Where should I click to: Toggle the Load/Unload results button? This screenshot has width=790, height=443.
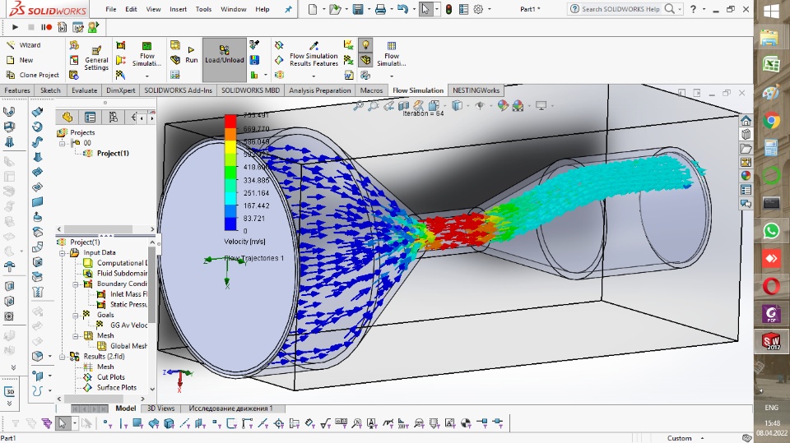click(x=224, y=54)
